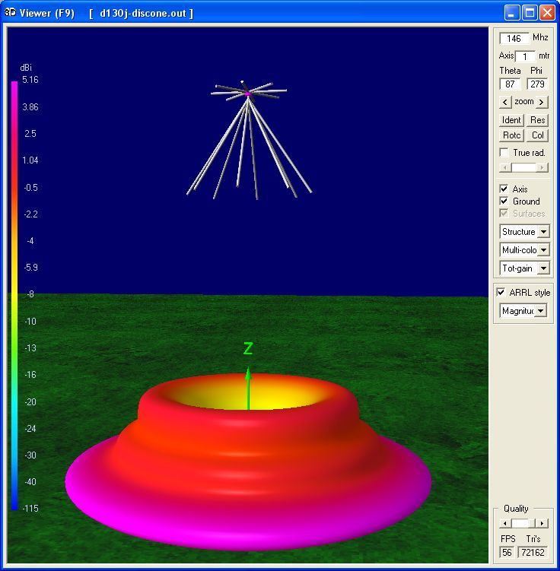Click the Tri's value field showing 72162
Viewport: 560px width, 571px height.
pyautogui.click(x=533, y=553)
